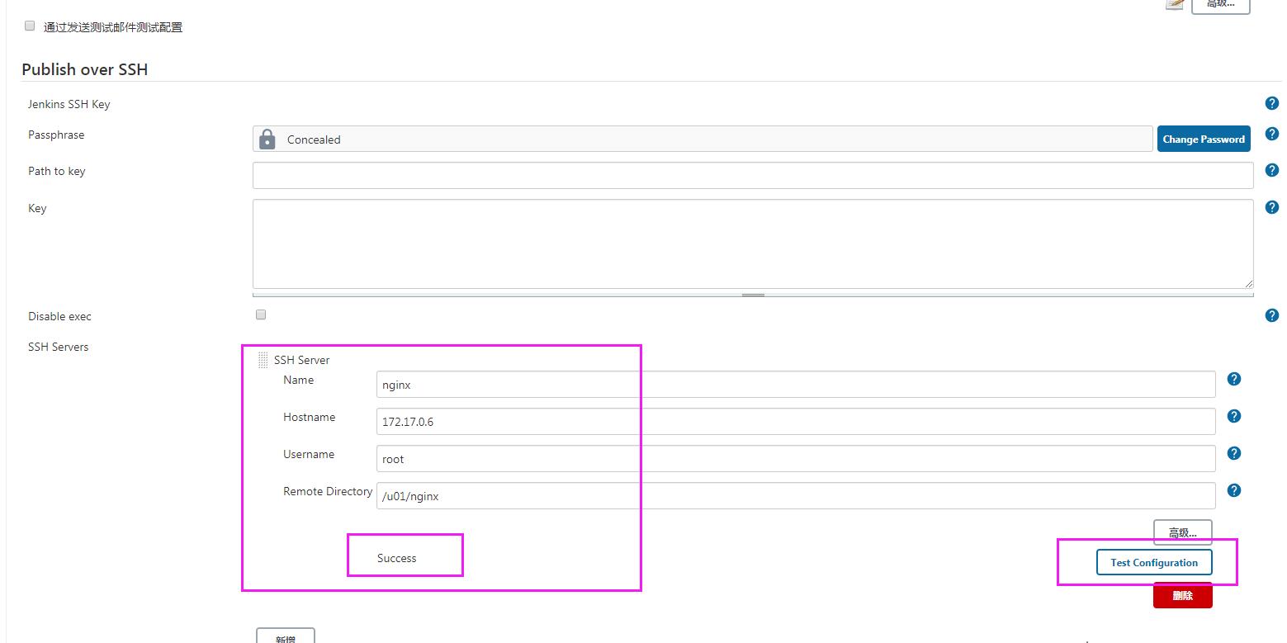Open help icon for Username field

point(1234,453)
